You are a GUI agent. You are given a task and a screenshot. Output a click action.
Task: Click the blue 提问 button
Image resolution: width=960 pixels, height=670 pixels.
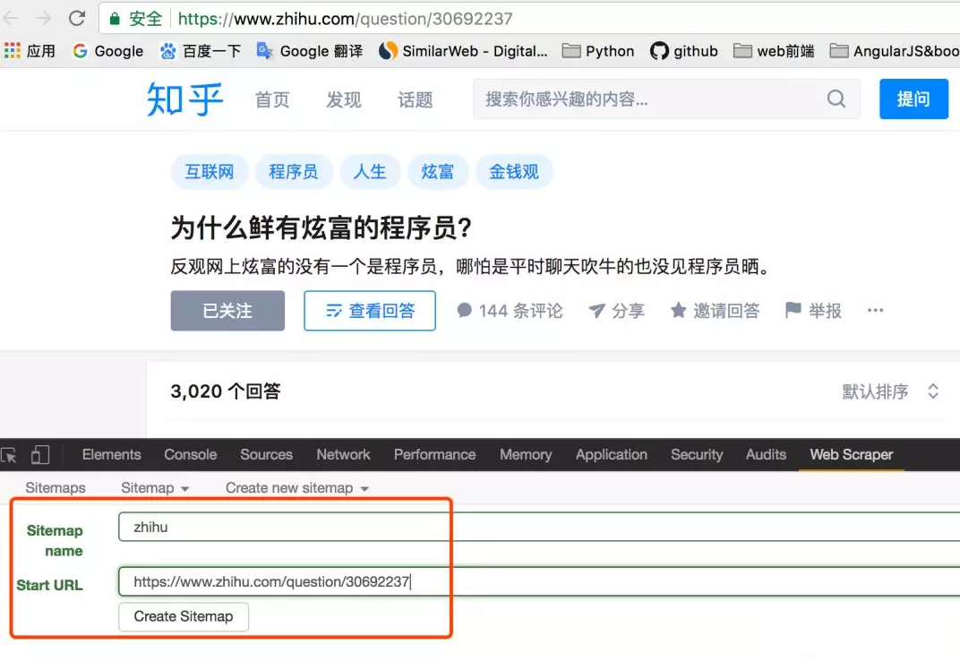913,99
